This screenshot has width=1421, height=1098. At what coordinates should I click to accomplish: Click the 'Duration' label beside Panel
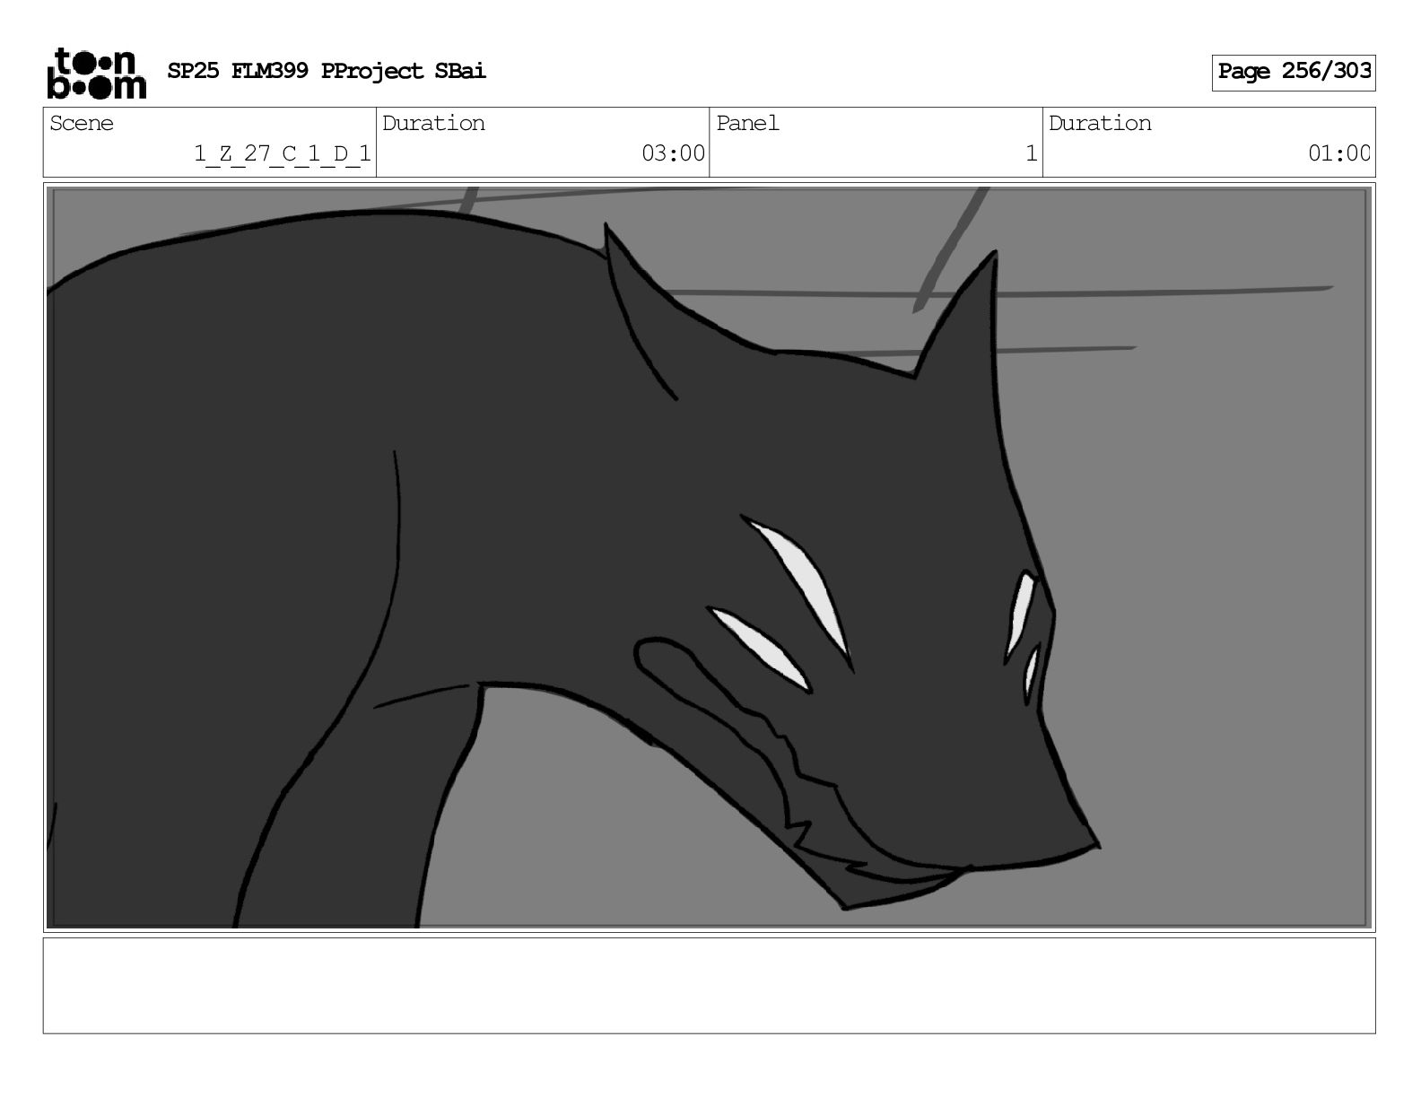(x=1100, y=123)
